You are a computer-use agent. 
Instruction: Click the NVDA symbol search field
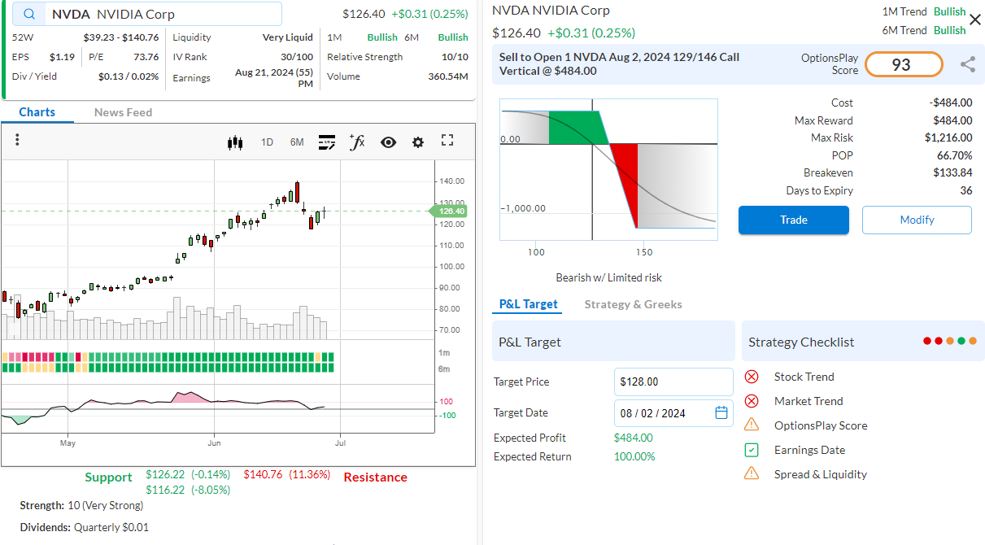147,14
